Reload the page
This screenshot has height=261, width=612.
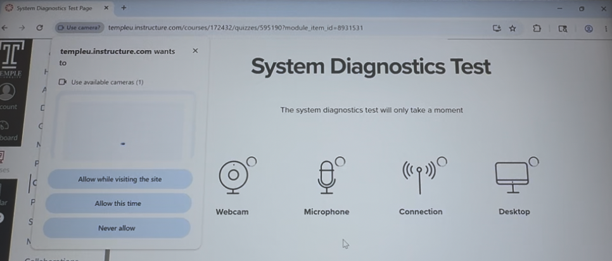[x=39, y=28]
